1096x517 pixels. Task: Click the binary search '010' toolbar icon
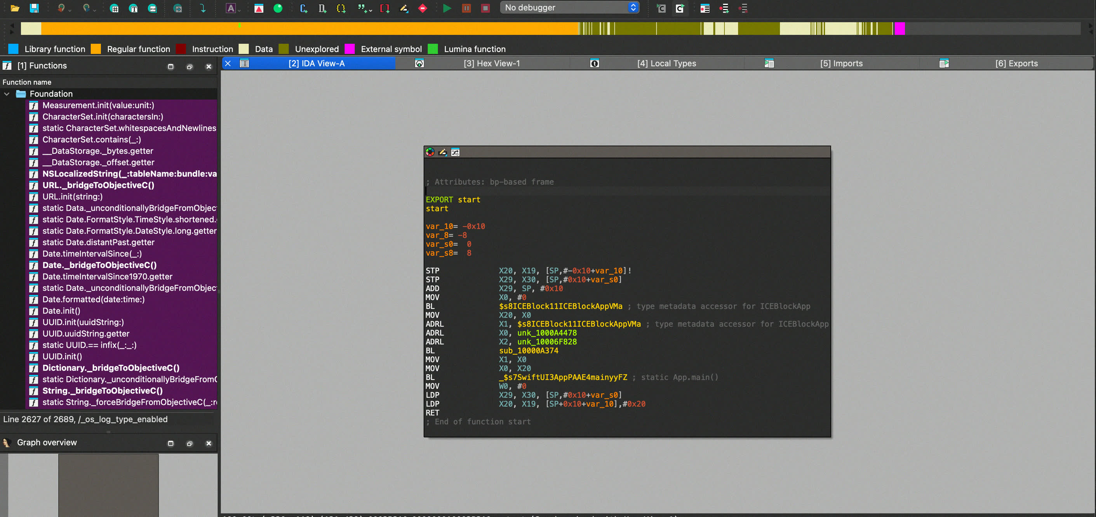(152, 8)
